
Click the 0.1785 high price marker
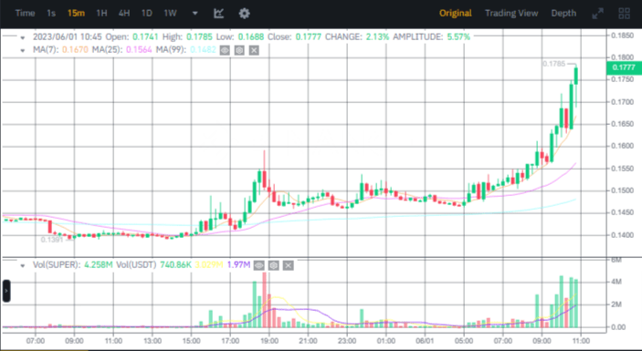(x=553, y=64)
